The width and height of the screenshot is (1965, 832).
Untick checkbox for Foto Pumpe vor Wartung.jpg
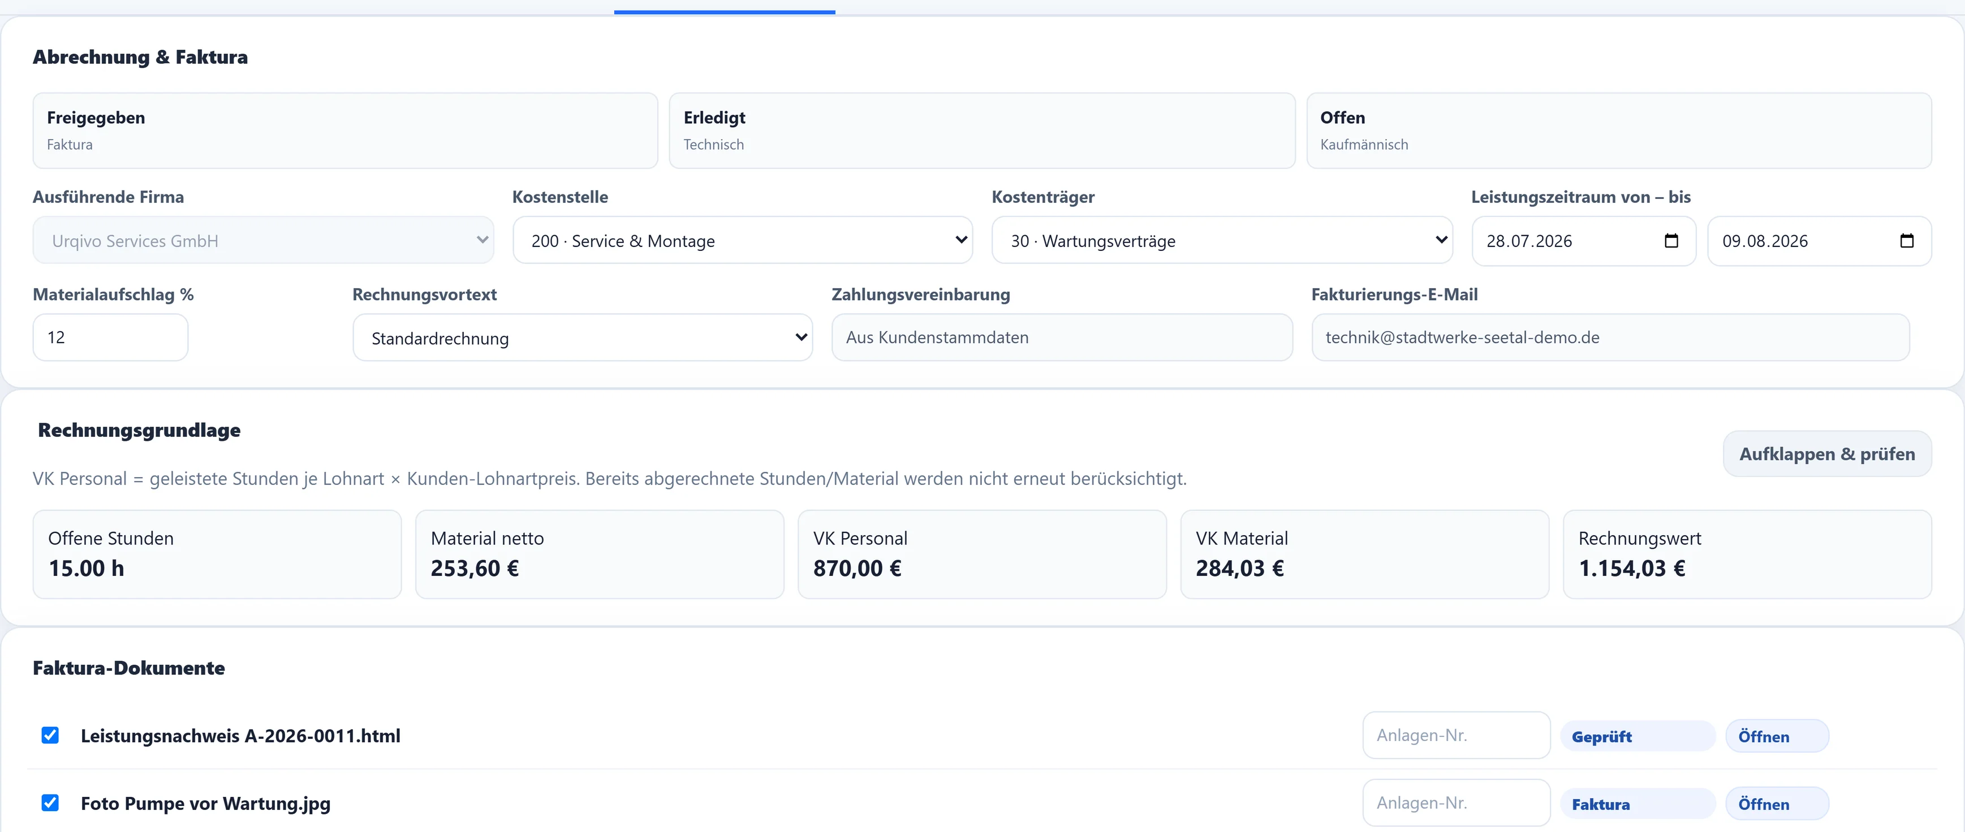[x=50, y=803]
